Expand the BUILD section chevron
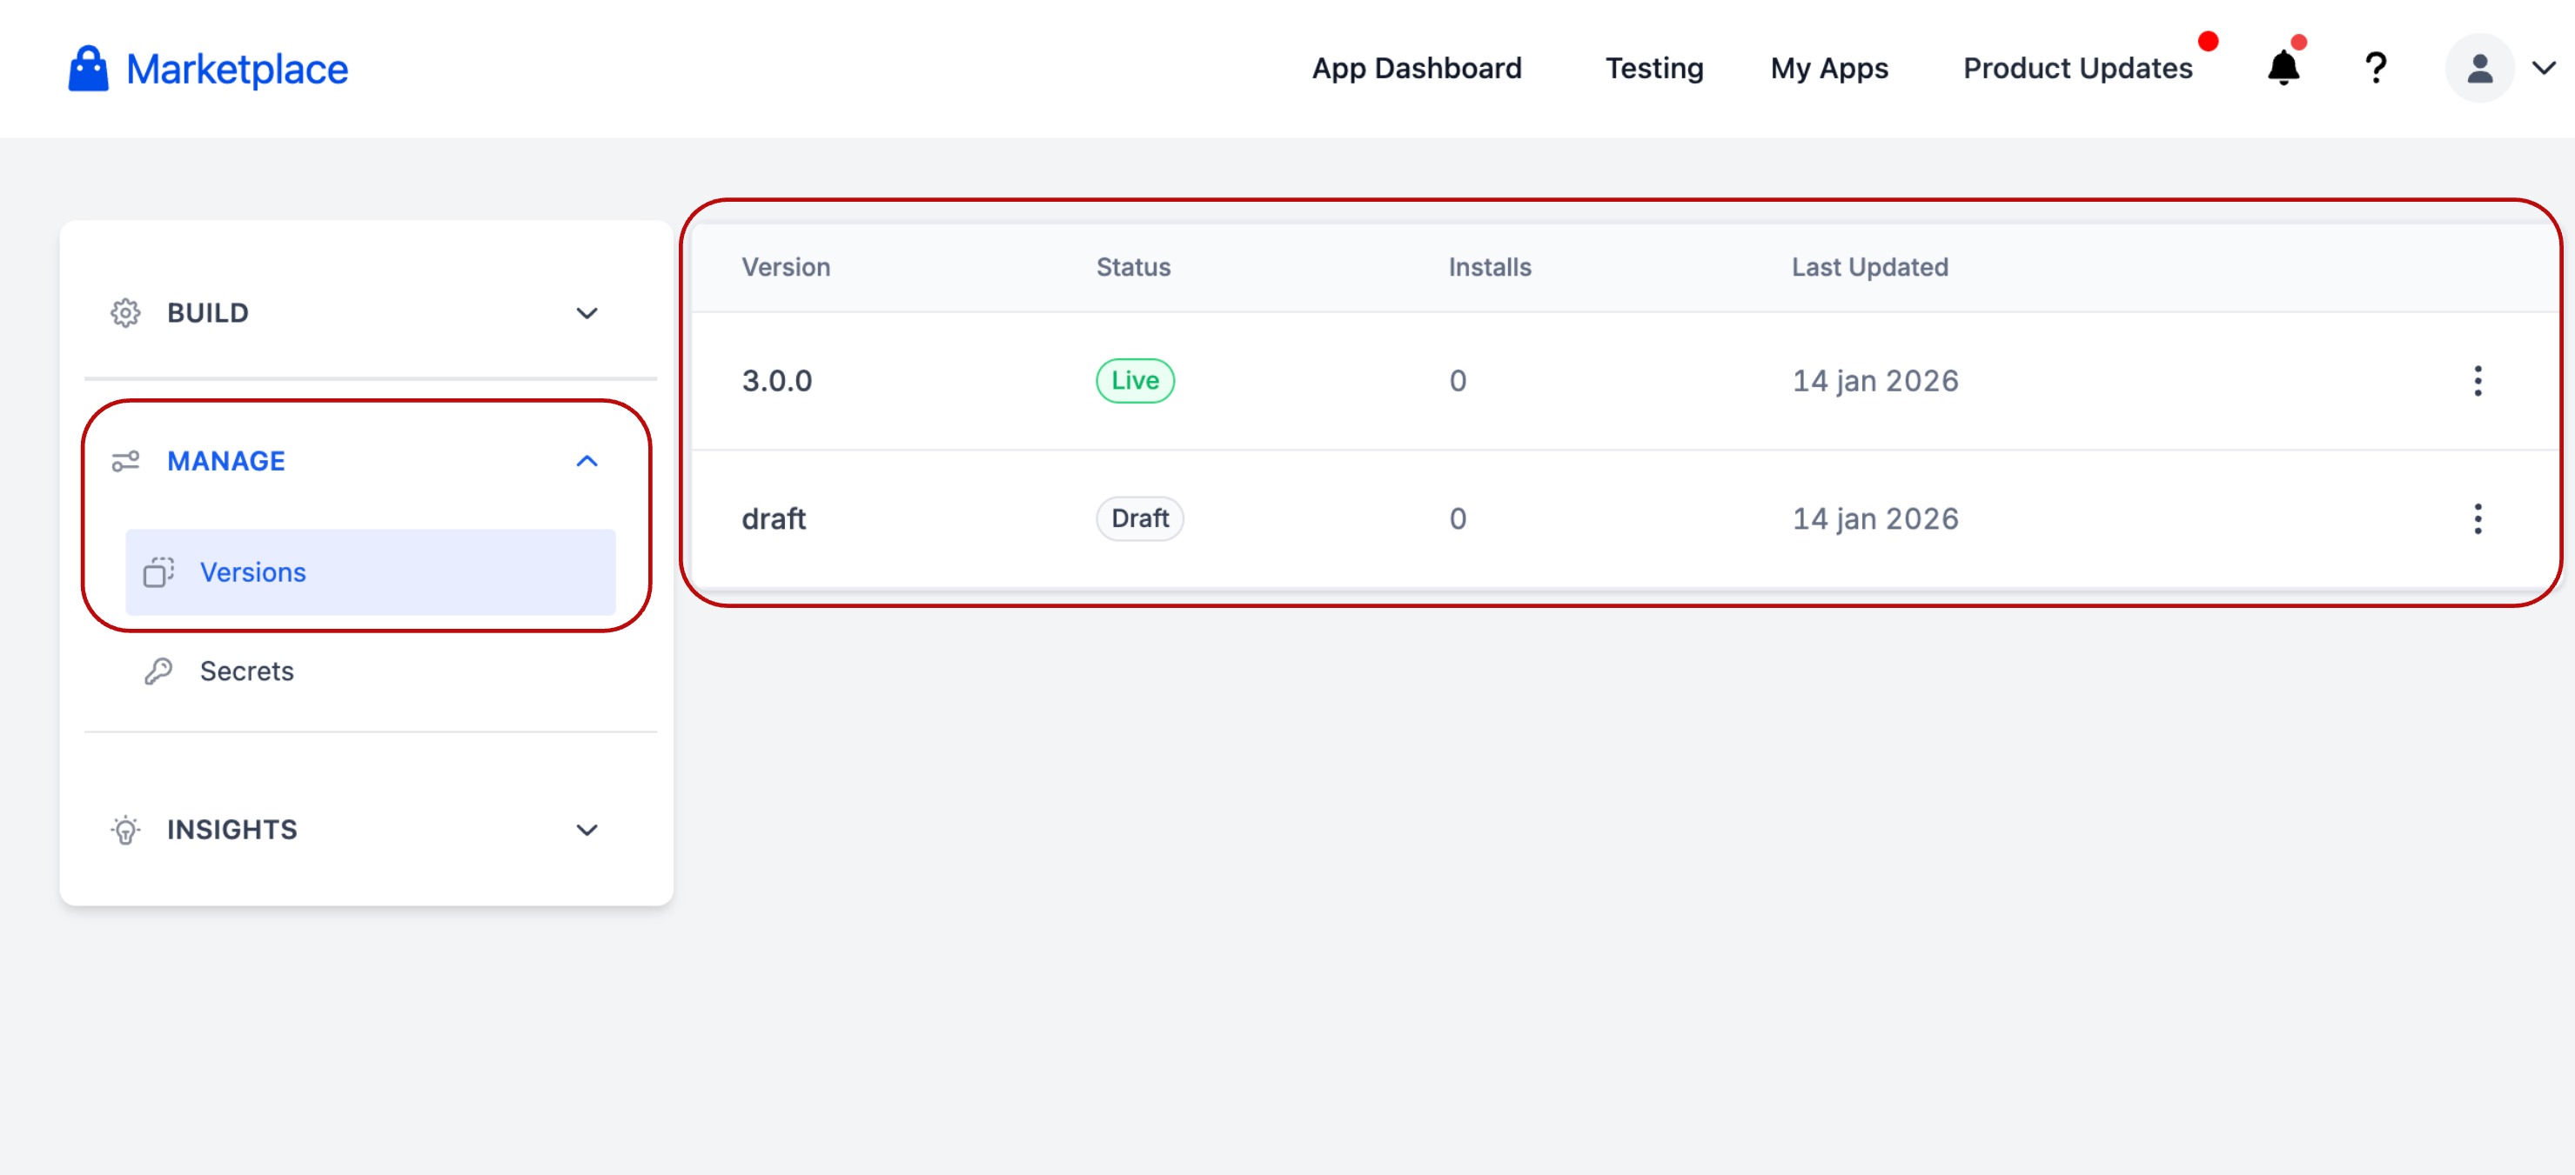 point(587,313)
